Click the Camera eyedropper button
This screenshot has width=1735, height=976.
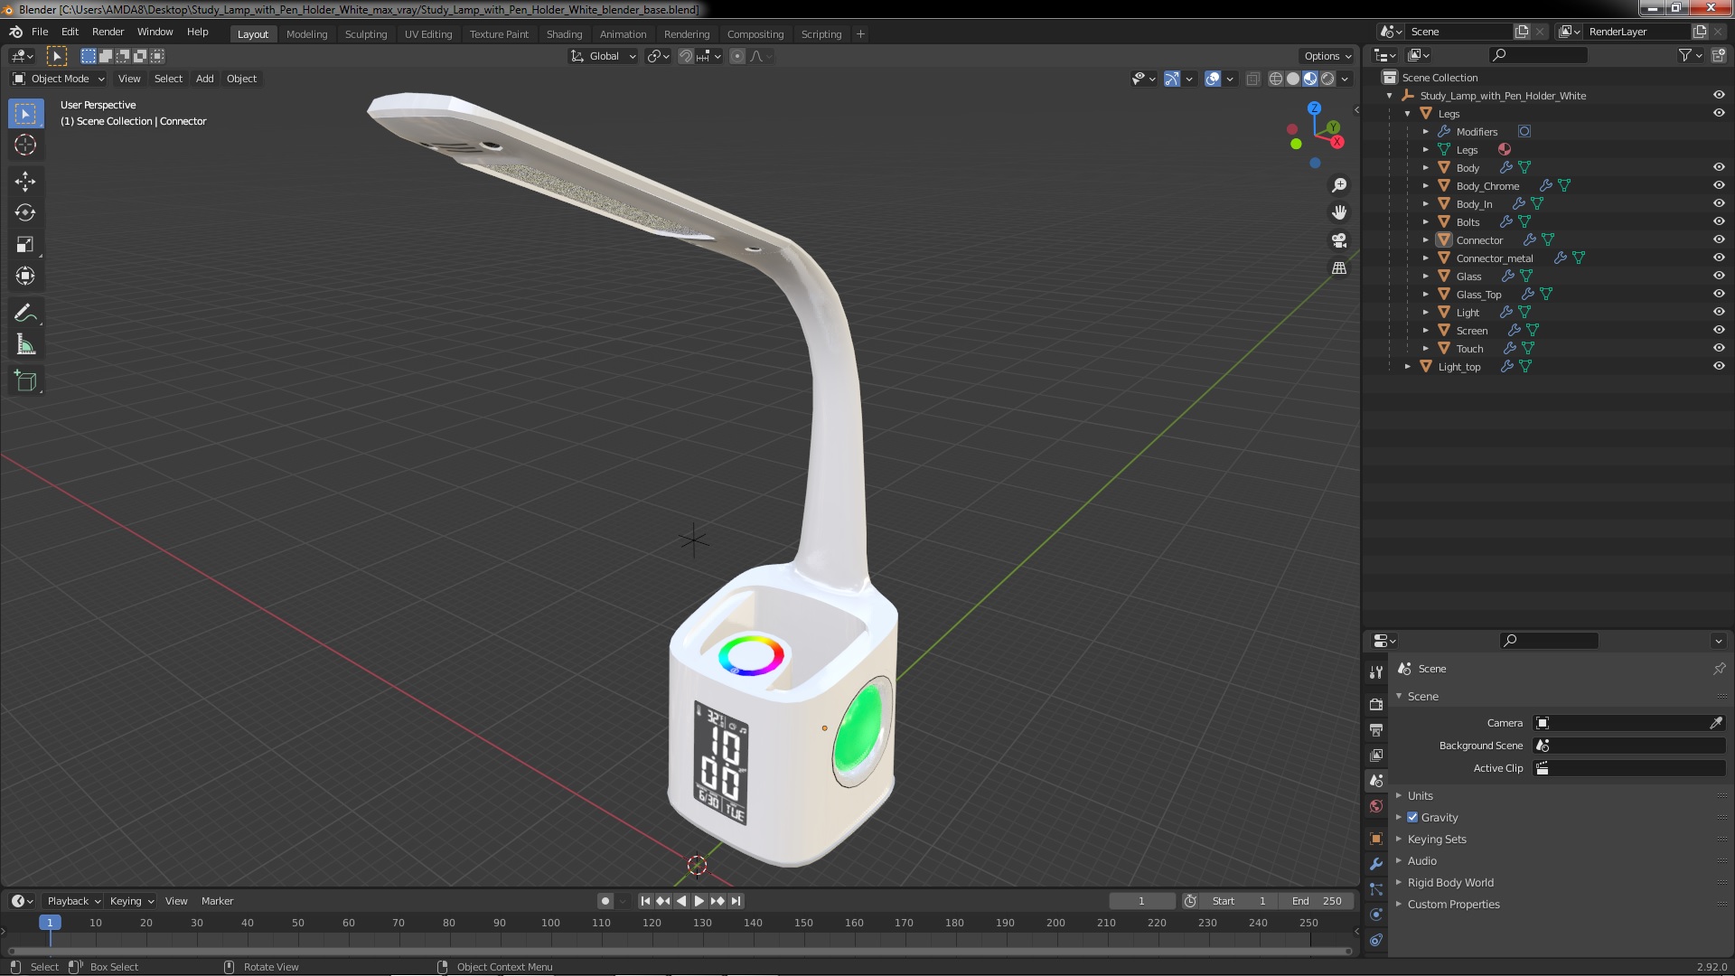1715,723
